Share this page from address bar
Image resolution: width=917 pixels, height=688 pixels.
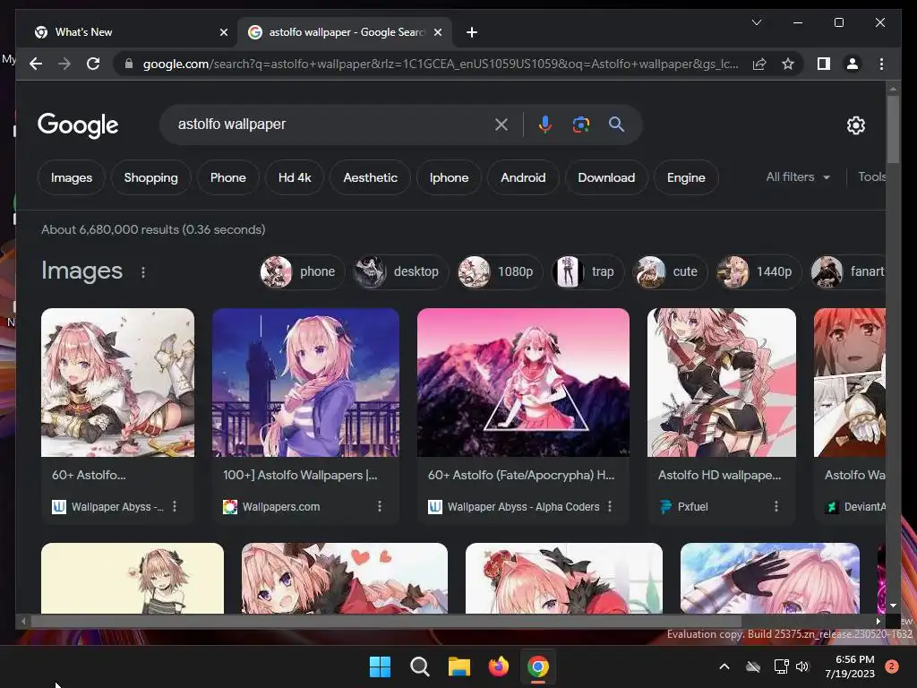click(759, 64)
